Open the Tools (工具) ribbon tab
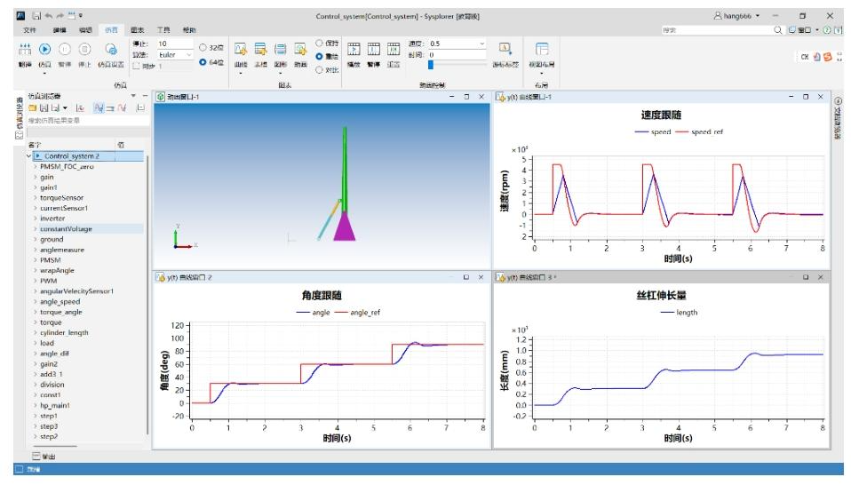Viewport: 851px width, 485px height. [163, 30]
